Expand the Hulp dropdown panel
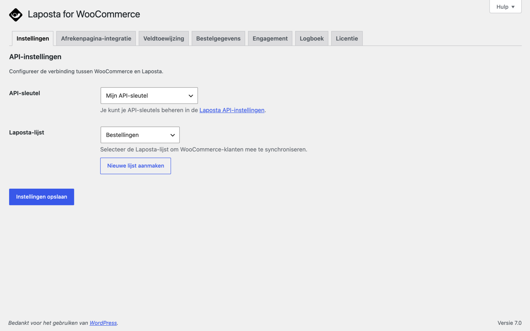This screenshot has height=331, width=530. tap(505, 7)
